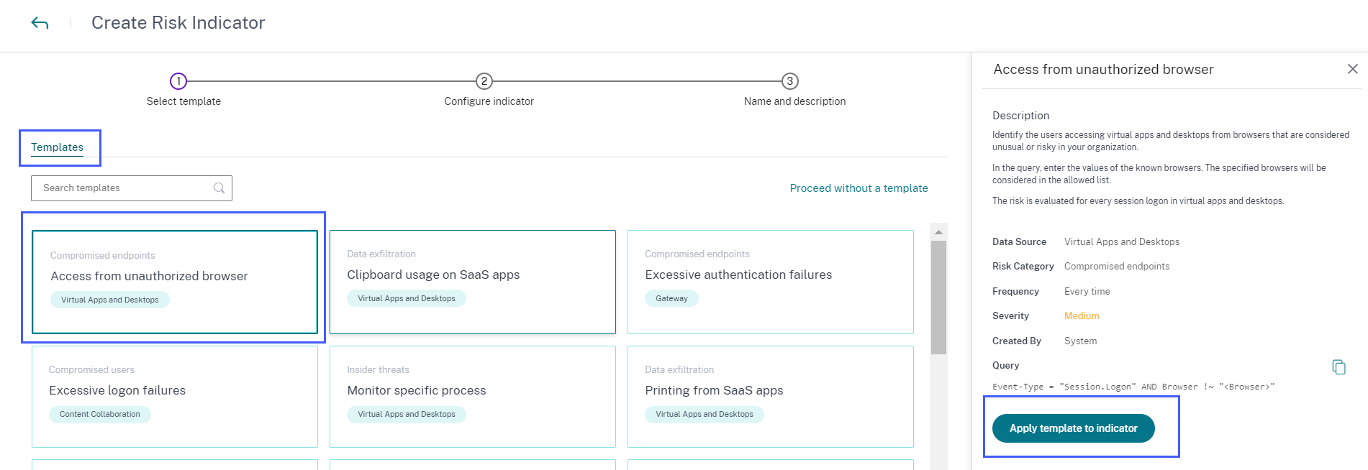Select Clipboard usage on SaaS apps template

click(473, 282)
